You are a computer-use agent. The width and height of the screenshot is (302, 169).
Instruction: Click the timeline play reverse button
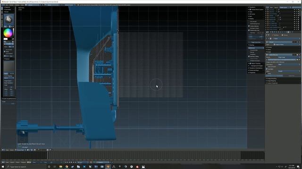[70, 162]
